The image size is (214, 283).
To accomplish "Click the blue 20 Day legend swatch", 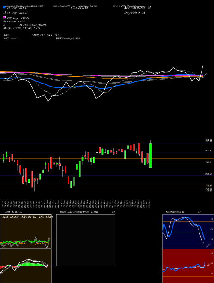I will (x=4, y=7).
